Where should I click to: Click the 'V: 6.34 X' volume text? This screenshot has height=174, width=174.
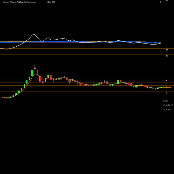168,105
